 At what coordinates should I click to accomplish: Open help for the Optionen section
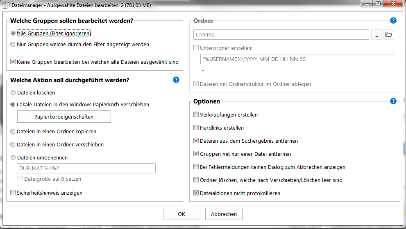pyautogui.click(x=393, y=101)
